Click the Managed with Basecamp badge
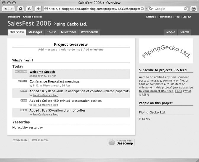Viewport: 199px width, 162px height. pos(121,142)
